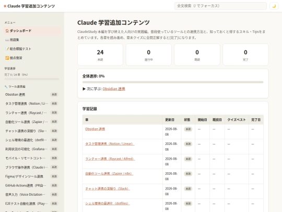
Task: Open 用語集 in the sidebar menu
Action: (32, 40)
